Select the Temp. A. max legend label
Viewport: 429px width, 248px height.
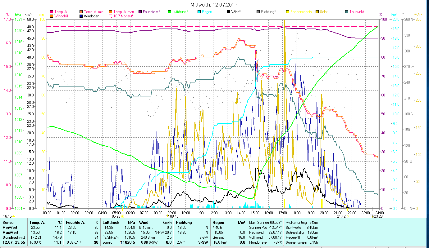pos(124,12)
